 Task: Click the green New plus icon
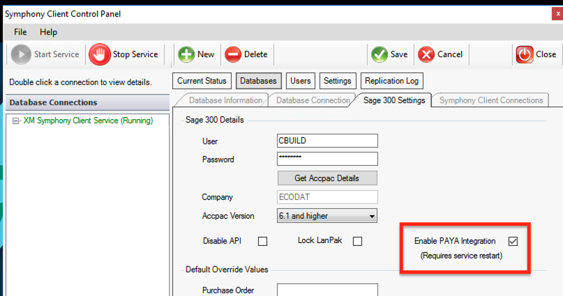(x=186, y=54)
